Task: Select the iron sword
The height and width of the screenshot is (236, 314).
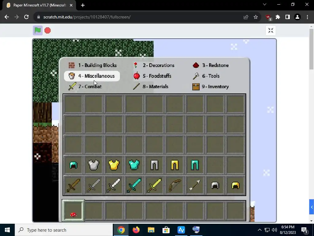Action: click(114, 185)
